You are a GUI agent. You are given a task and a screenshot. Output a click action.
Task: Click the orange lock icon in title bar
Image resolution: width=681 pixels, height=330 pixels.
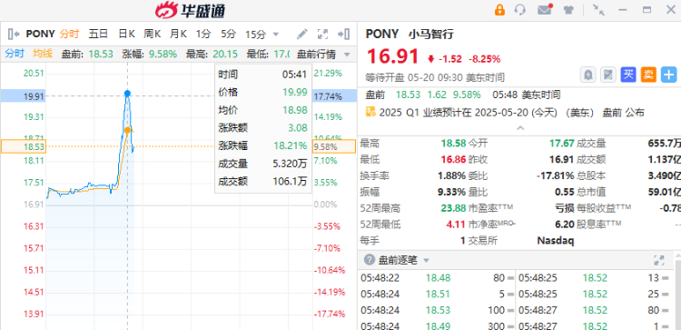pyautogui.click(x=499, y=10)
